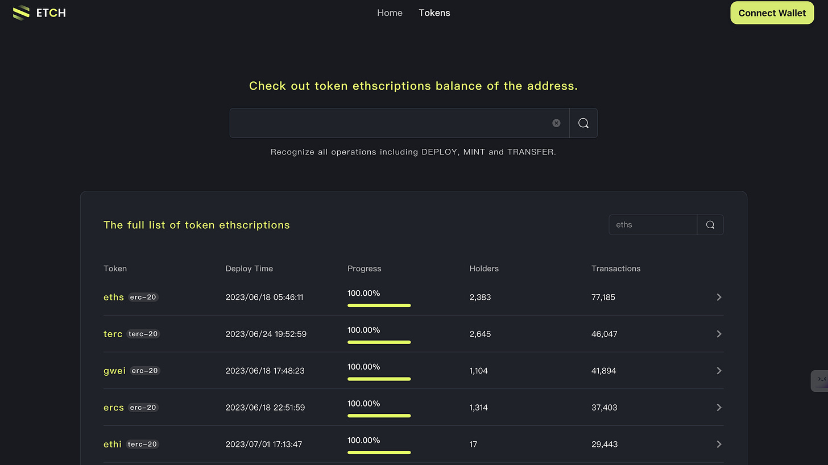This screenshot has height=465, width=828.
Task: Click the full list of token ethscriptions heading
Action: pyautogui.click(x=197, y=225)
